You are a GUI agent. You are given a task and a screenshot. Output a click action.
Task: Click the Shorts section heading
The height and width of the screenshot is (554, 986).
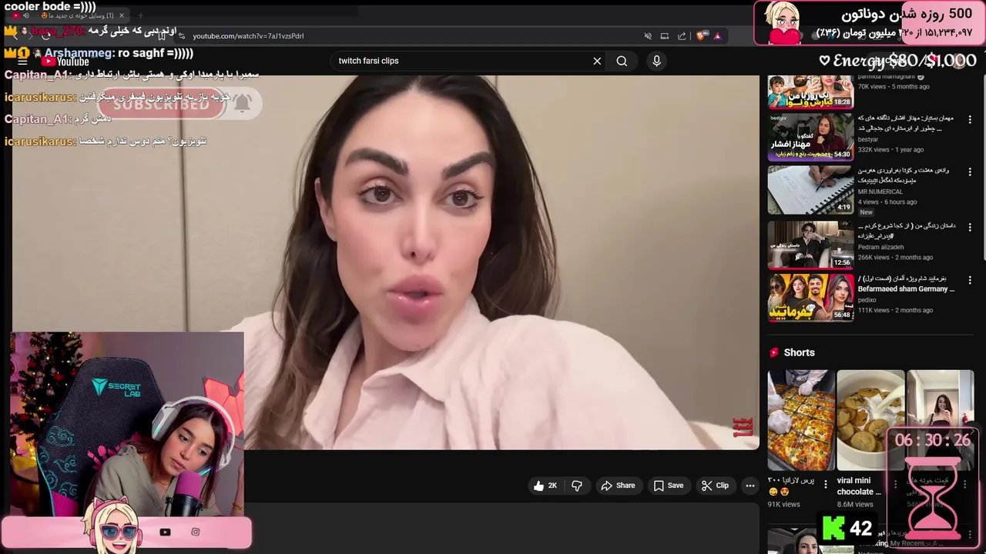click(799, 352)
